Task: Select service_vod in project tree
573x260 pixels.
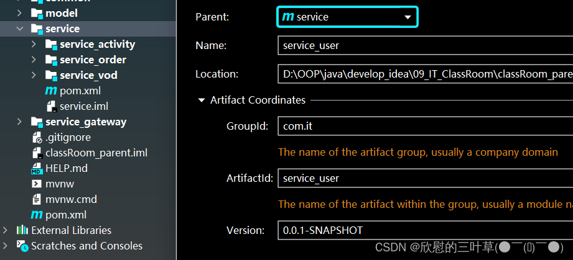Action: point(89,76)
